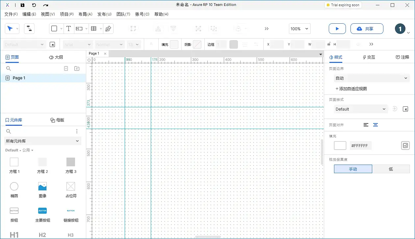The width and height of the screenshot is (415, 239).
Task: Select the connector tool in the toolbar
Action: (29, 29)
